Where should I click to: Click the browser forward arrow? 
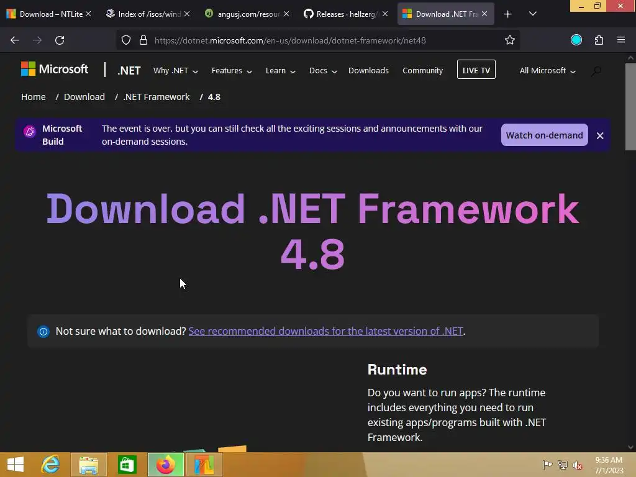pos(37,40)
